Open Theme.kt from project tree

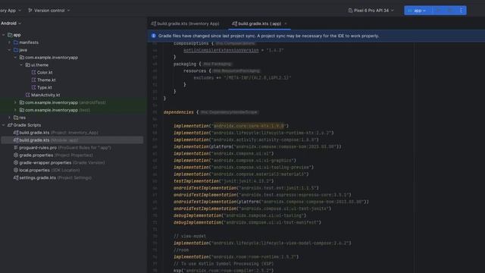click(46, 80)
